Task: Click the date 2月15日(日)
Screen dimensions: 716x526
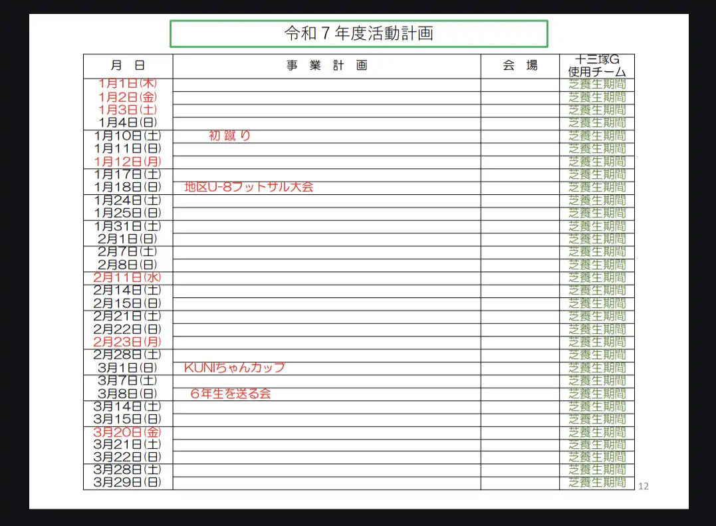Action: (128, 303)
